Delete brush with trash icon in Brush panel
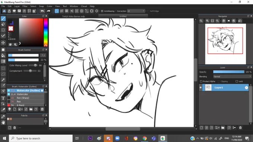 coord(42,109)
